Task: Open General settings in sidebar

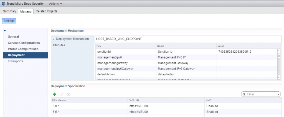Action: (x=13, y=37)
